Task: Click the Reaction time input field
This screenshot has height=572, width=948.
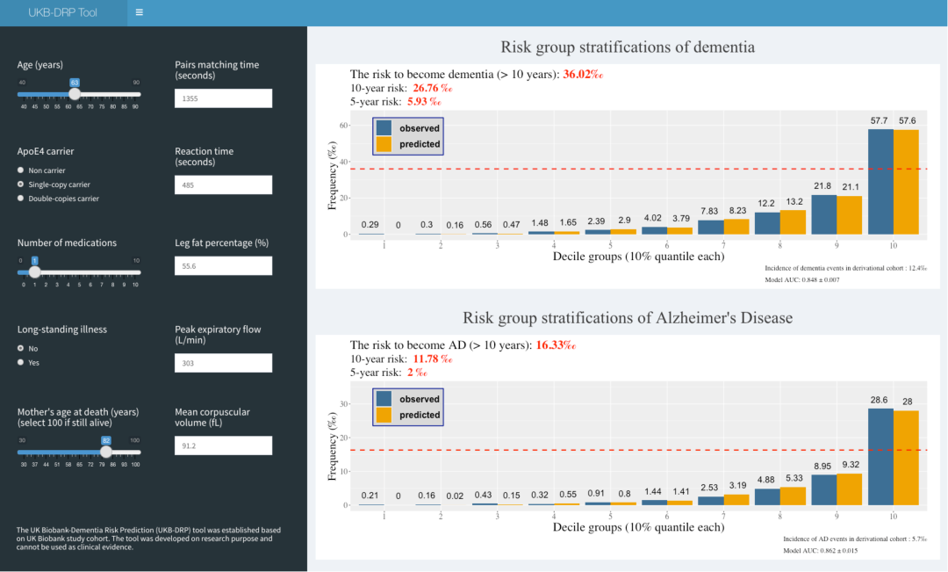Action: coord(223,185)
